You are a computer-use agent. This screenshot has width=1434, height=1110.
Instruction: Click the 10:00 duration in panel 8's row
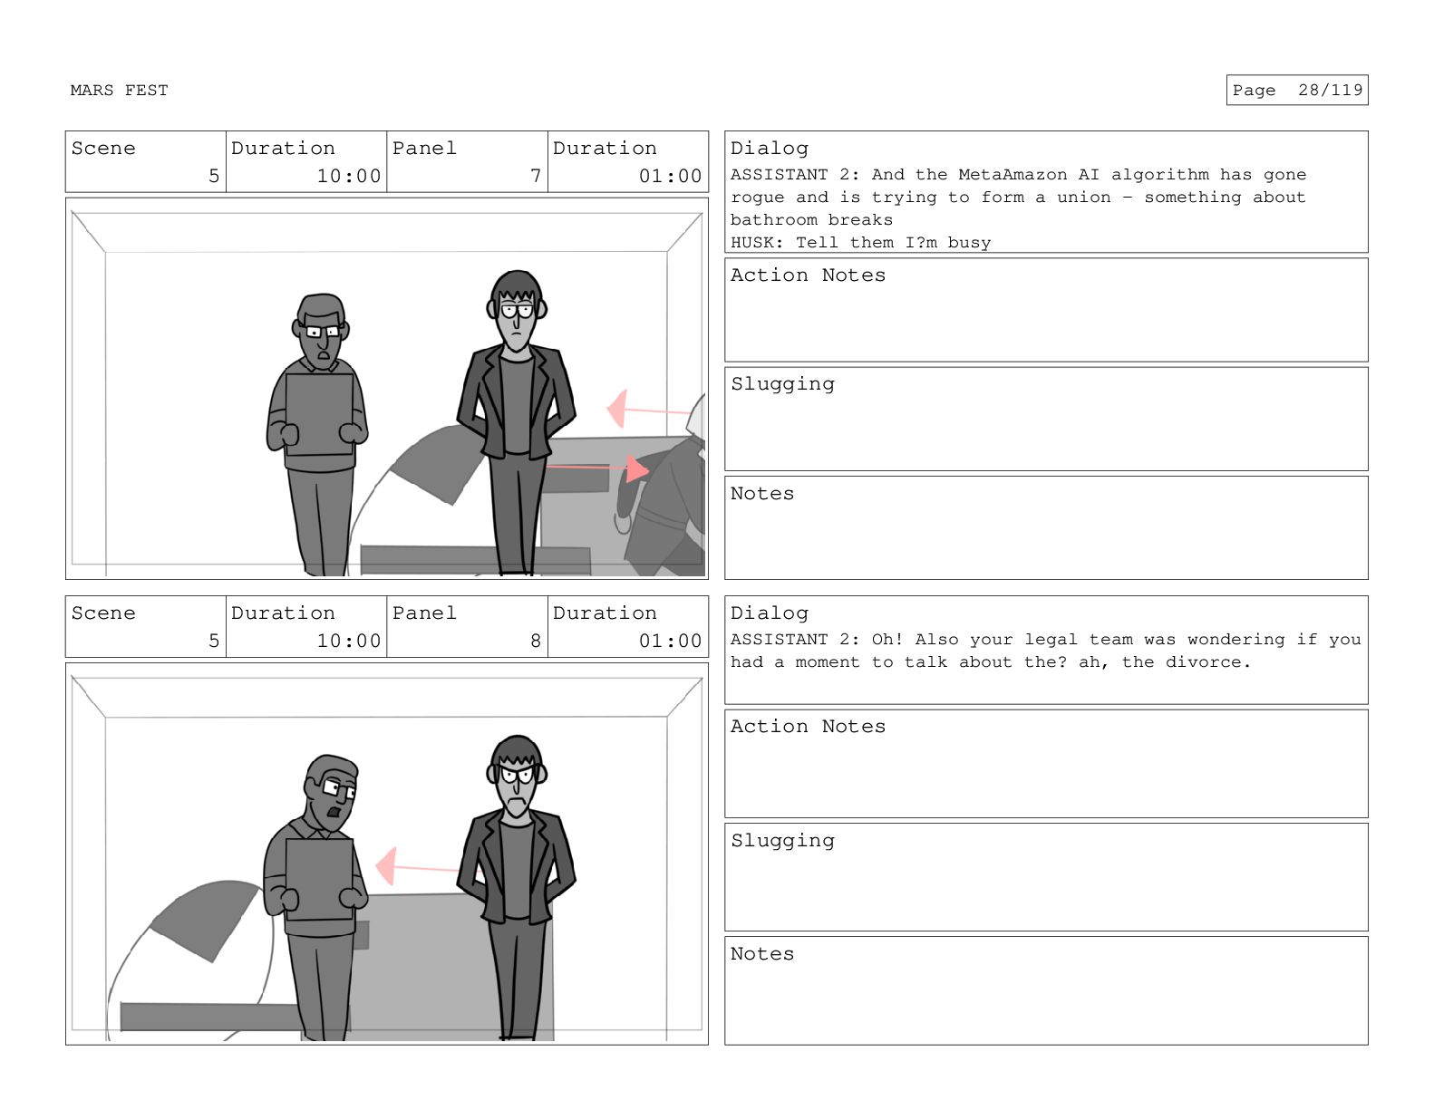click(349, 641)
